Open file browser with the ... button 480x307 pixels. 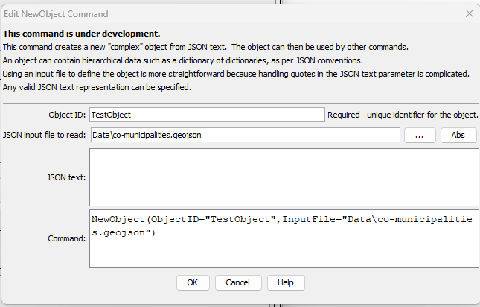point(420,135)
